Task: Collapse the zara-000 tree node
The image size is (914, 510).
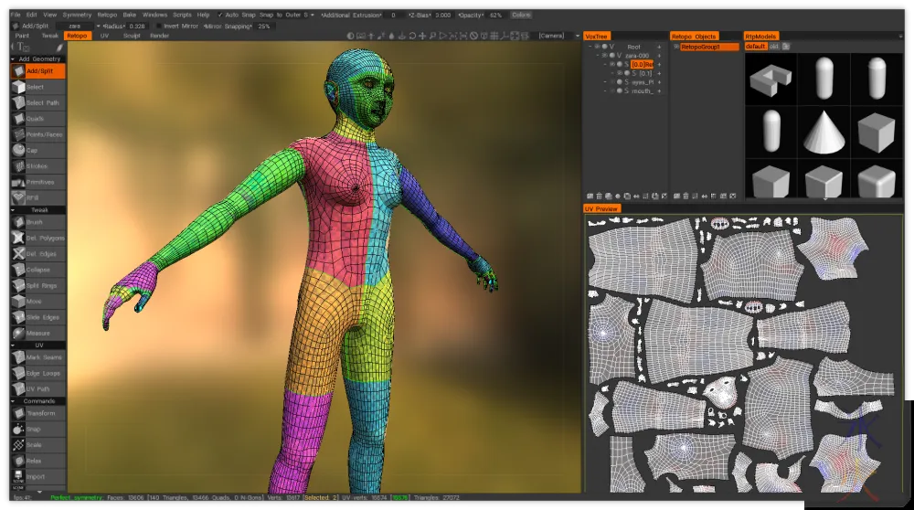Action: point(598,56)
